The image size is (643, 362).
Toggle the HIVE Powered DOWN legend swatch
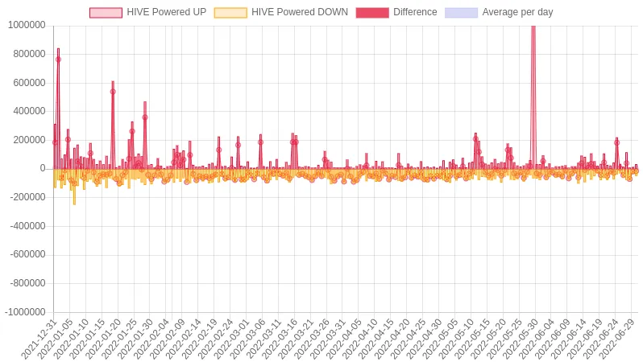click(230, 13)
